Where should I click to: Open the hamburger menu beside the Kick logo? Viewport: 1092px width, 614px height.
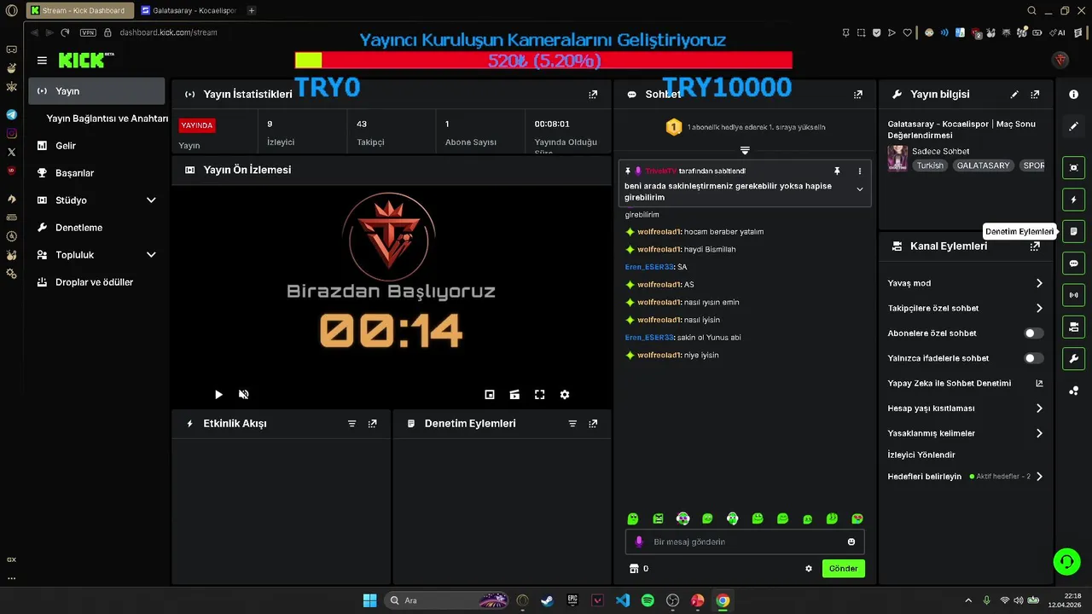click(x=42, y=61)
